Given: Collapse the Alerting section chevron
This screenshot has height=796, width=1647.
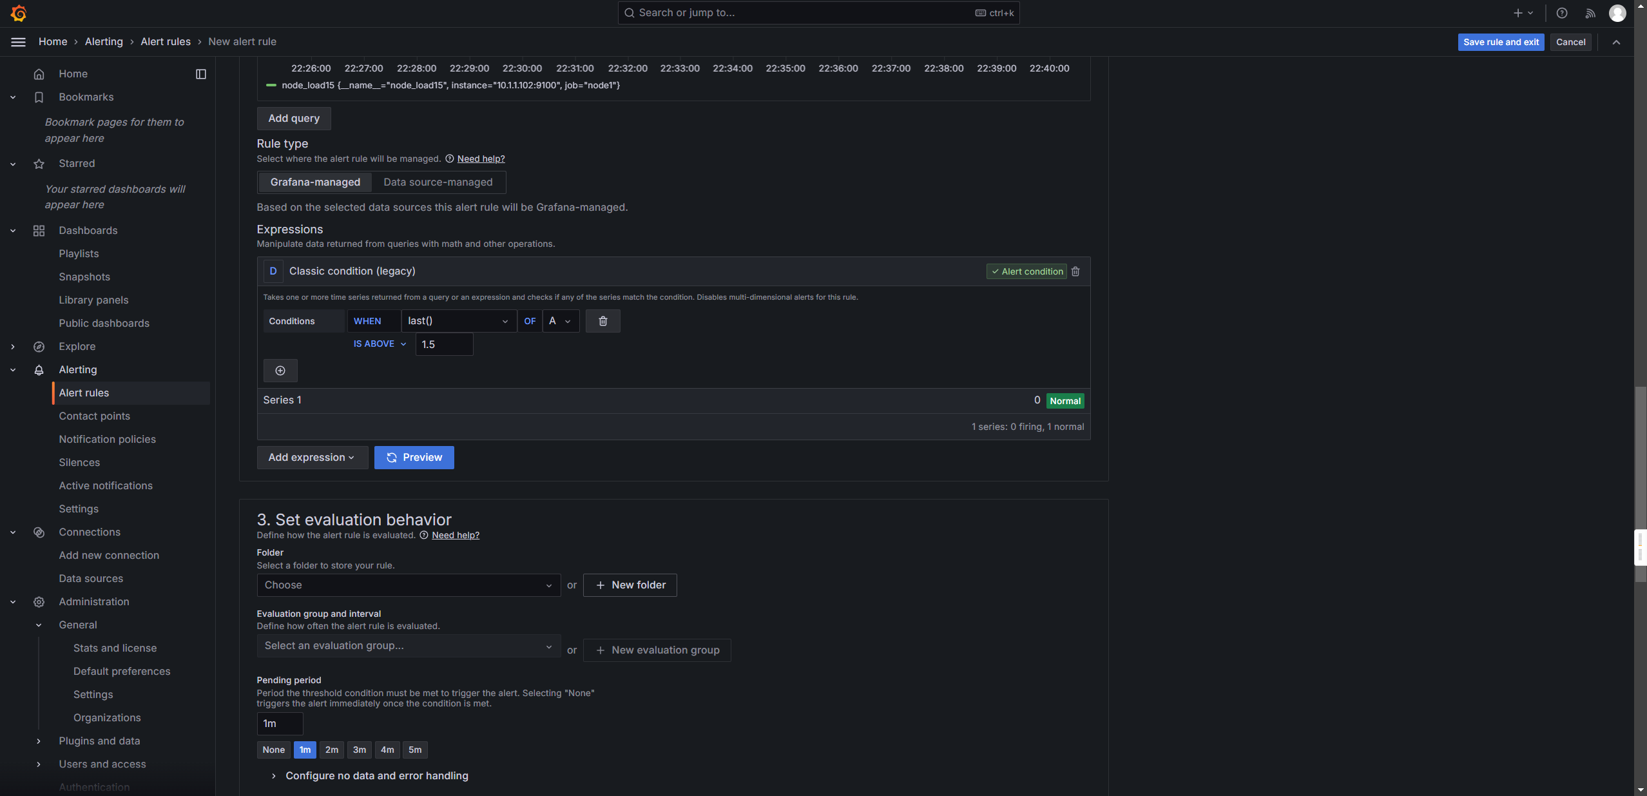Looking at the screenshot, I should [13, 370].
